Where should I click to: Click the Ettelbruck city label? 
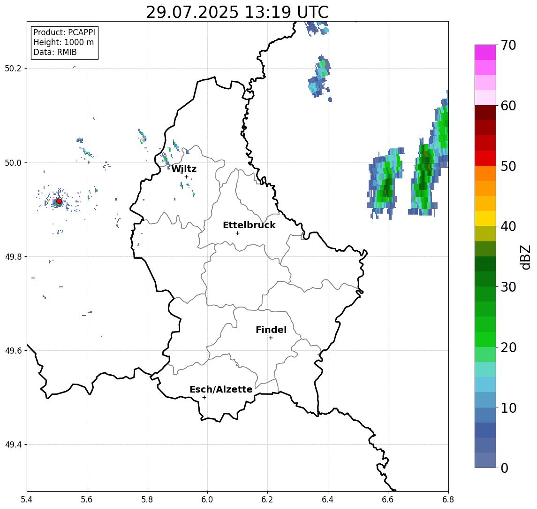(x=249, y=225)
